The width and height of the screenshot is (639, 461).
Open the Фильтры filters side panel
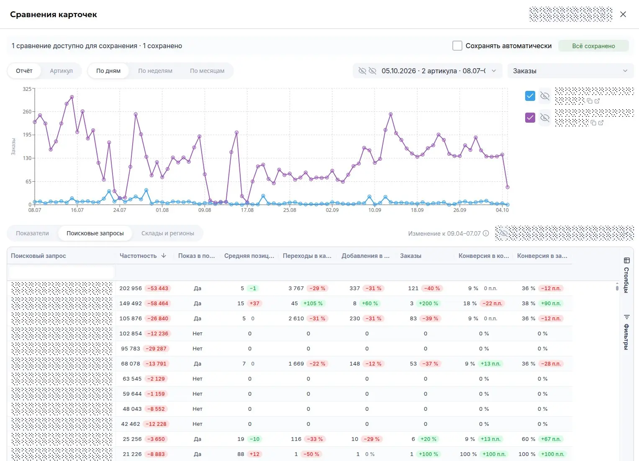626,332
